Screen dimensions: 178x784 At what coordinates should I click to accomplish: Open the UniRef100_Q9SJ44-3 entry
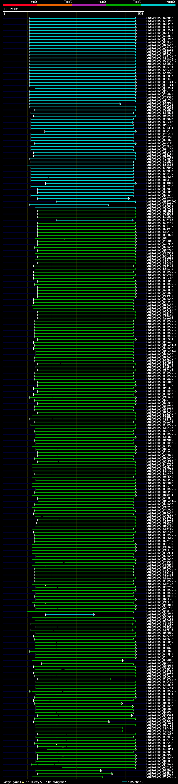tap(161, 85)
